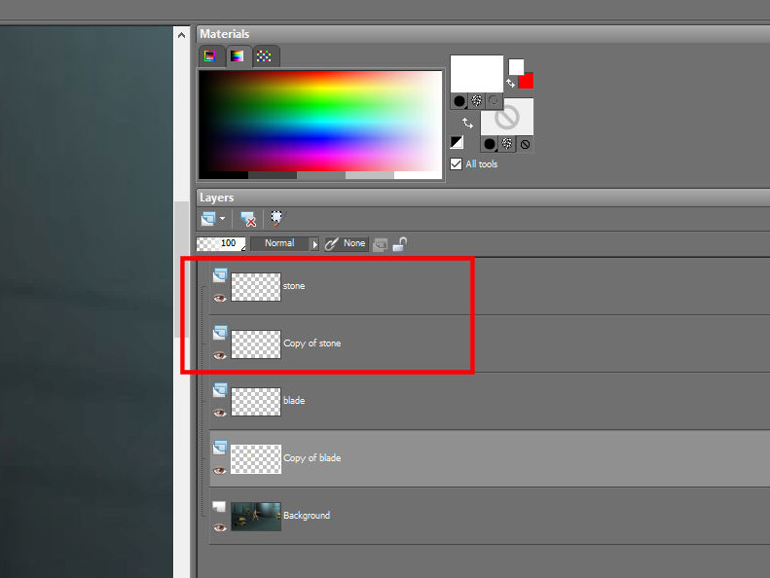Click the stone layer type icon
Screen dimensions: 770x578
[x=220, y=275]
